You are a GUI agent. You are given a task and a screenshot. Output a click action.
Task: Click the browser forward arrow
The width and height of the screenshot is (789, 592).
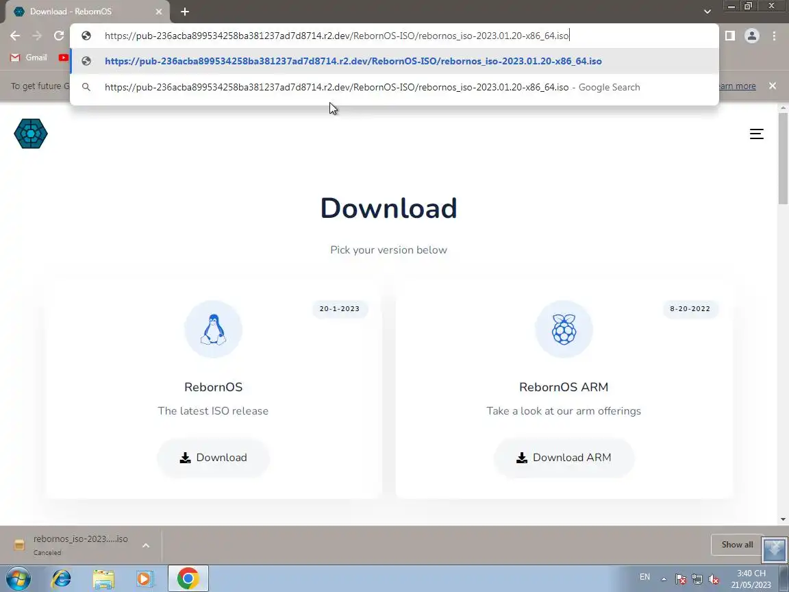(x=37, y=36)
